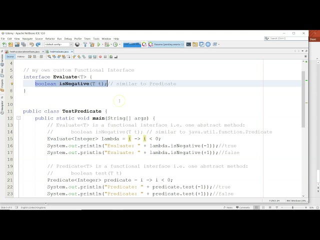Click in the Search (Ctrl+I) field
Image resolution: width=320 pixels, height=240 pixels.
coord(288,38)
